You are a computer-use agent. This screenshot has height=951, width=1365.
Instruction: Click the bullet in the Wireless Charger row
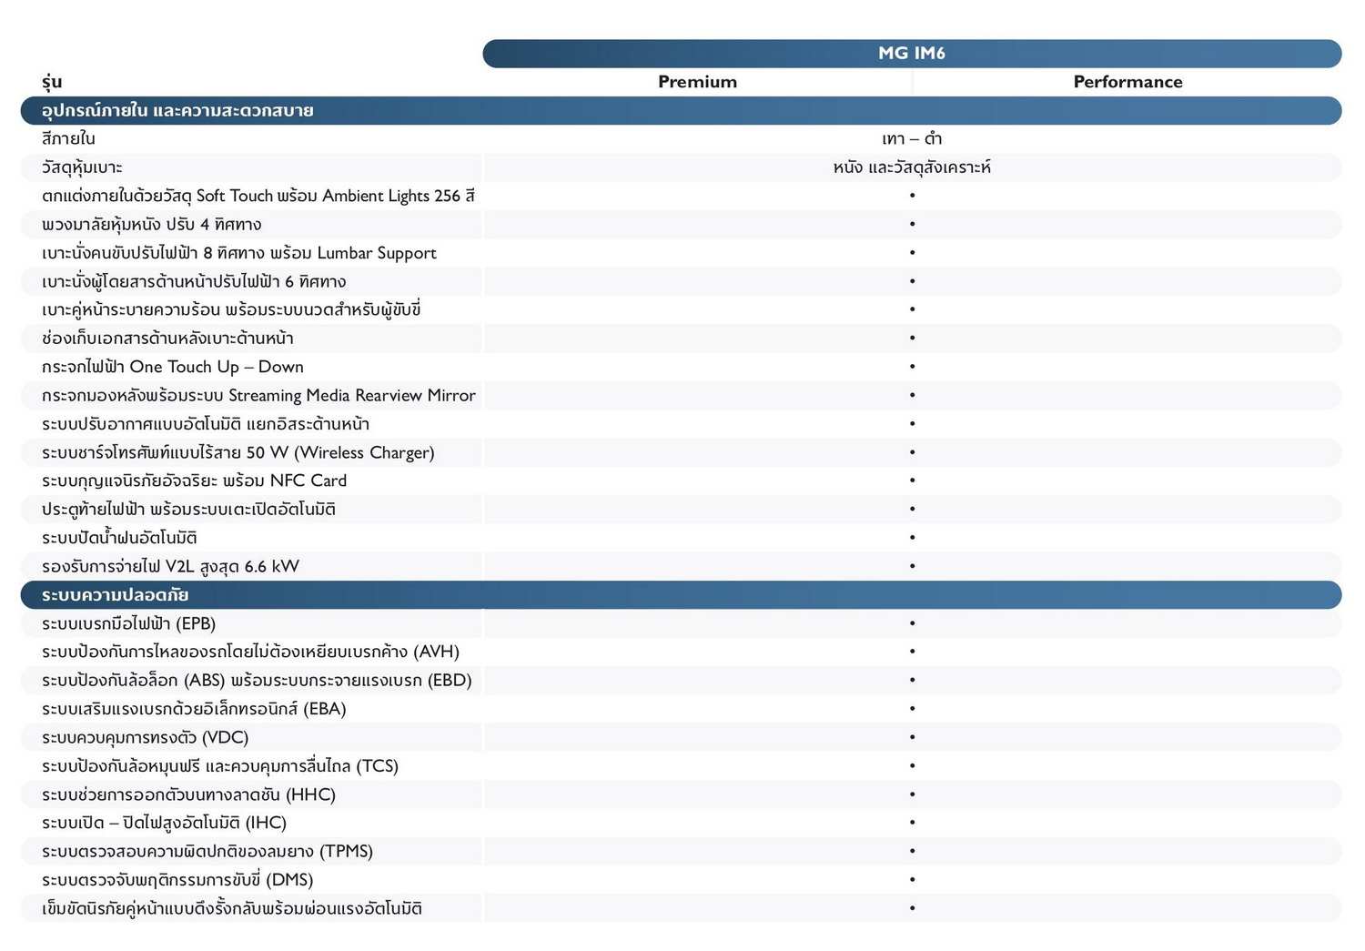pos(912,452)
